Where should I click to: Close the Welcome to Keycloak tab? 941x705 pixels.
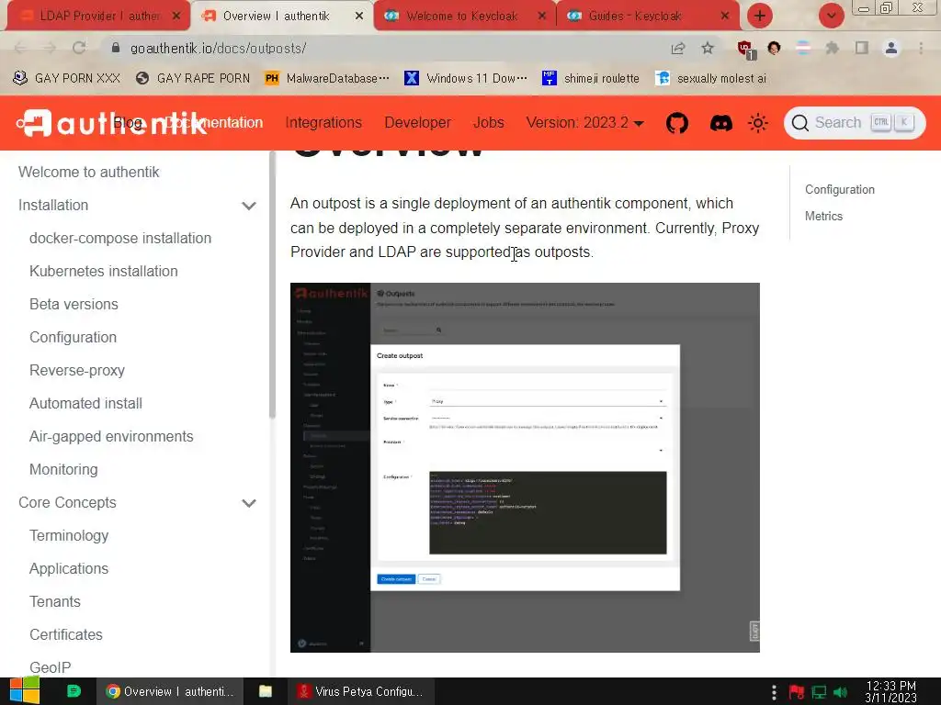542,17
